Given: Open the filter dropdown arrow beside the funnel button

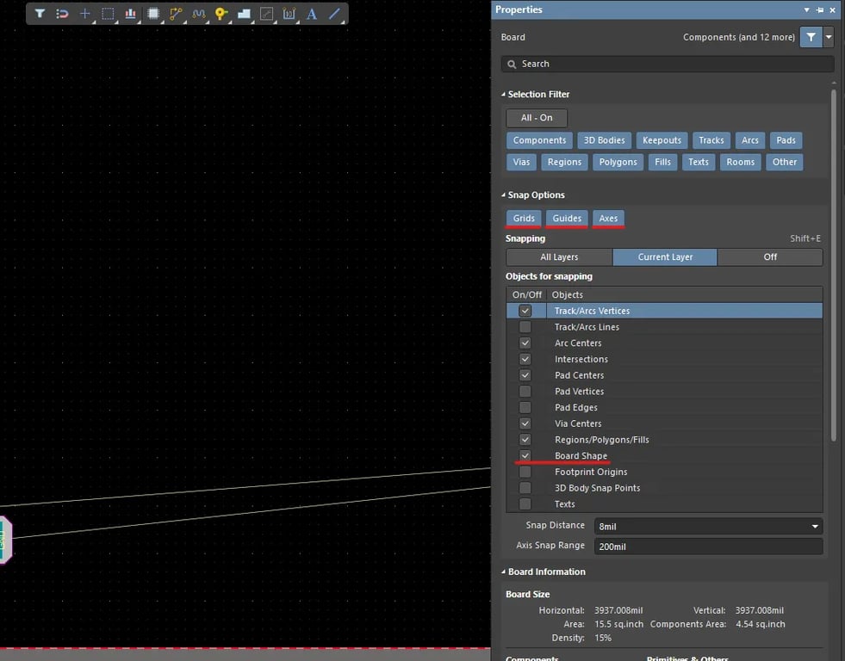Looking at the screenshot, I should click(829, 37).
